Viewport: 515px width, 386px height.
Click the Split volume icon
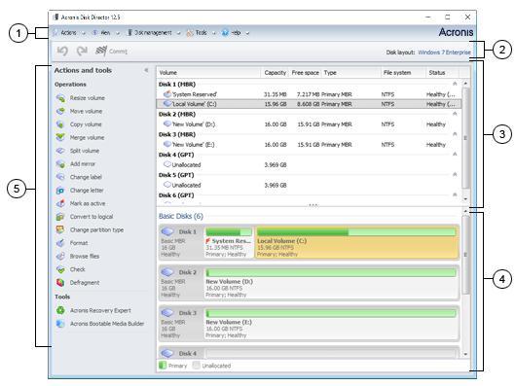pyautogui.click(x=60, y=151)
